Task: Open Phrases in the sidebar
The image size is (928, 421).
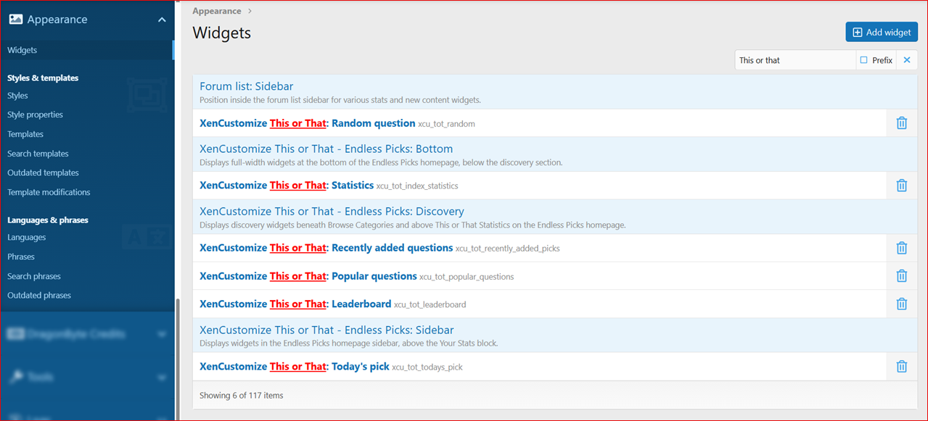Action: tap(21, 257)
